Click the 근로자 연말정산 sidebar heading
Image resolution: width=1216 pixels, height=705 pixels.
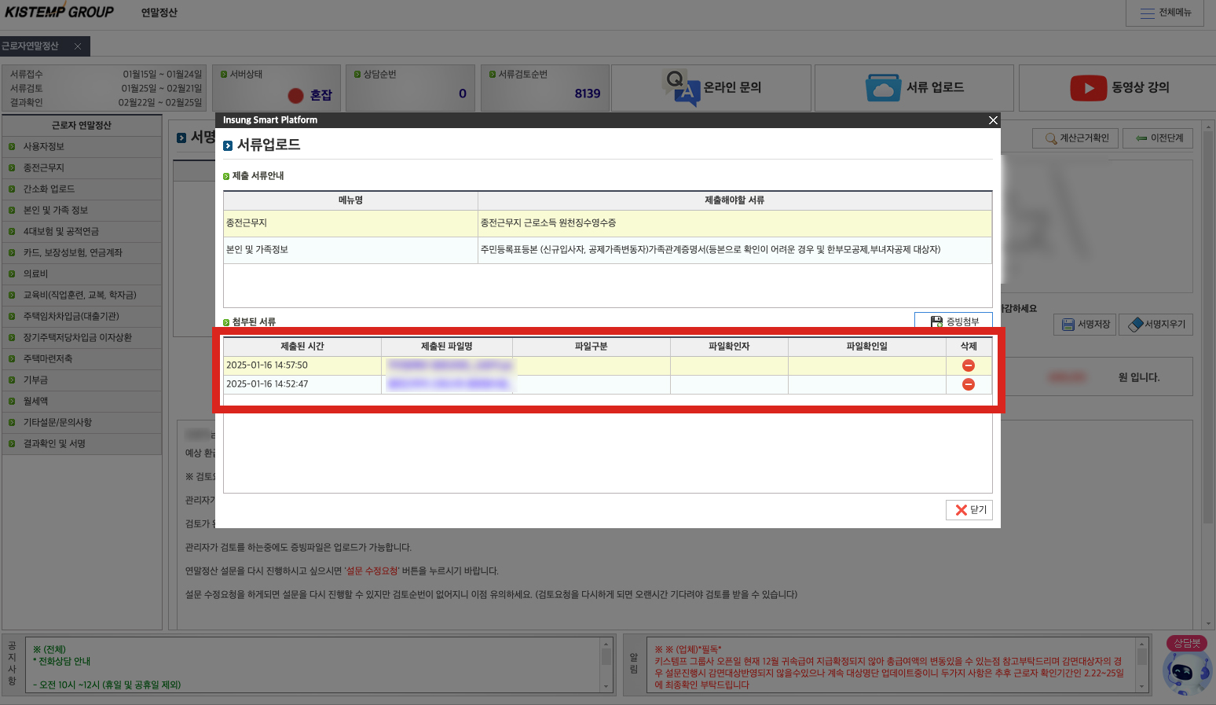82,126
